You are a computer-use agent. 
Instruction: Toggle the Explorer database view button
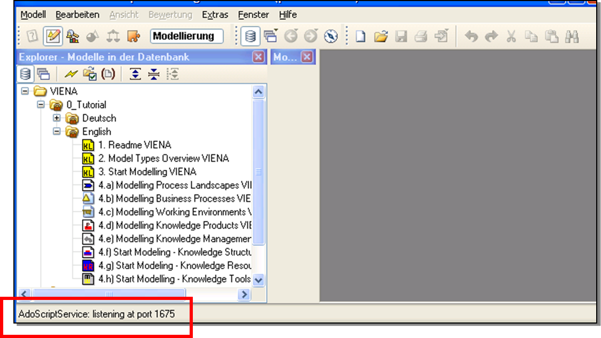click(25, 73)
